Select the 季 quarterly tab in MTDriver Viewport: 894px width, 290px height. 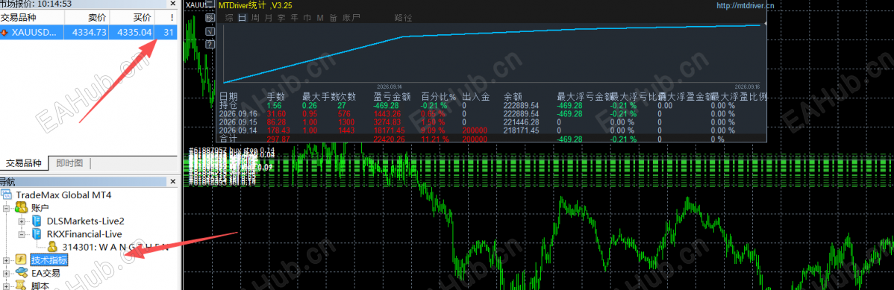click(x=281, y=18)
